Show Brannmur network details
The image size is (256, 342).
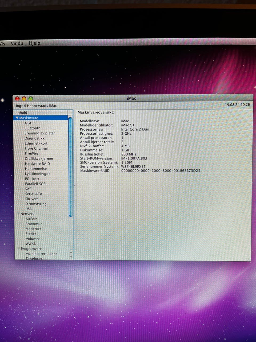point(34,224)
